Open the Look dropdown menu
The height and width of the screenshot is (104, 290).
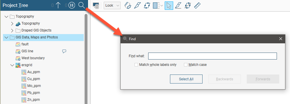coord(112,5)
